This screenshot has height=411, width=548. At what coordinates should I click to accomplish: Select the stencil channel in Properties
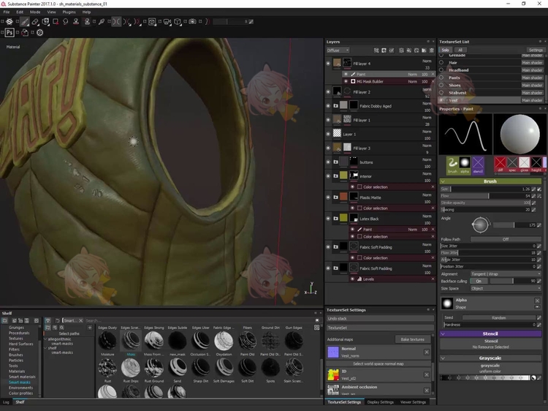tap(478, 165)
